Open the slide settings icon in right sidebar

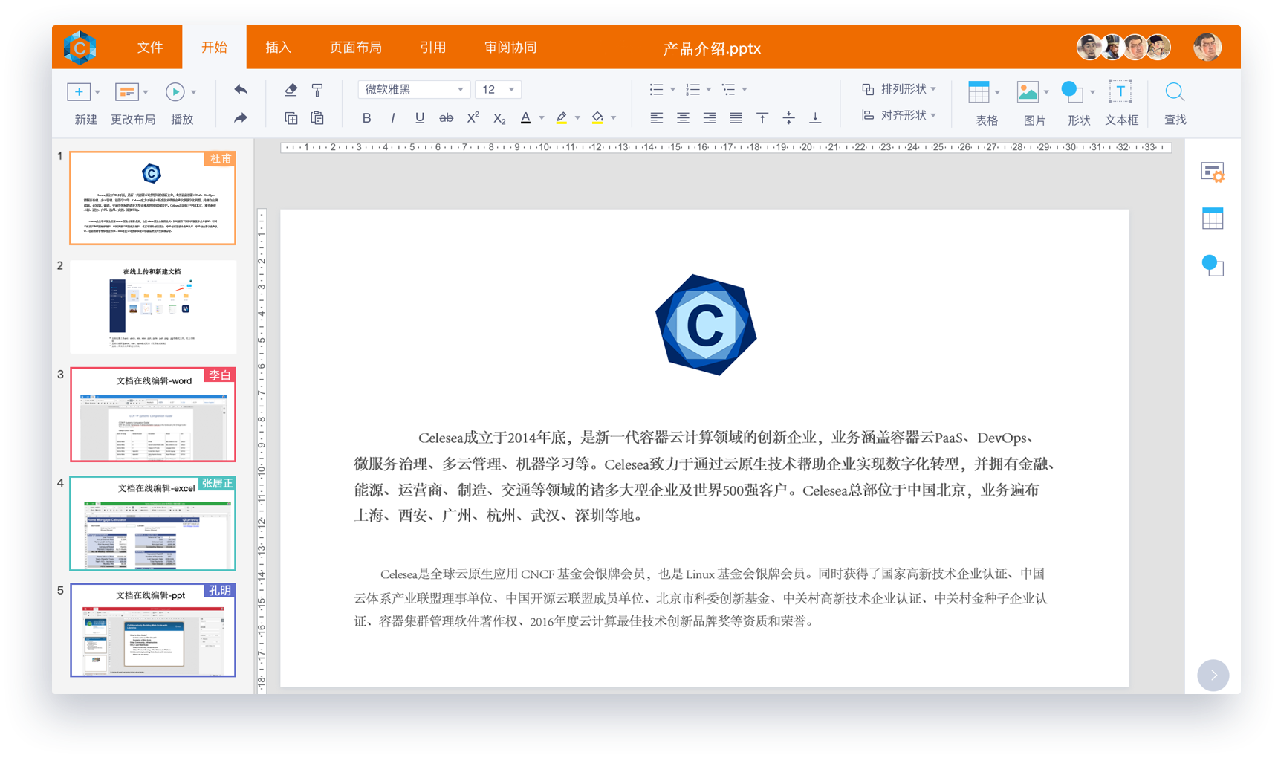pos(1212,172)
